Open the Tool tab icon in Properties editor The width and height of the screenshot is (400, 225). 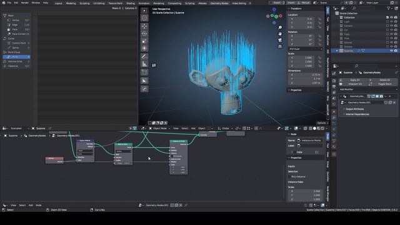pos(334,73)
